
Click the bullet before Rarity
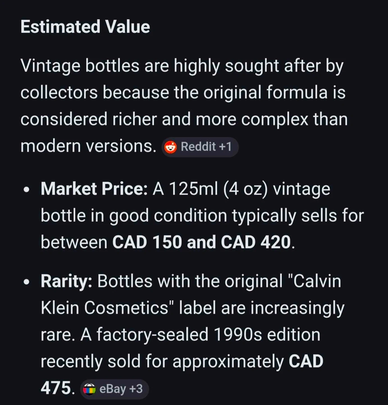[27, 282]
